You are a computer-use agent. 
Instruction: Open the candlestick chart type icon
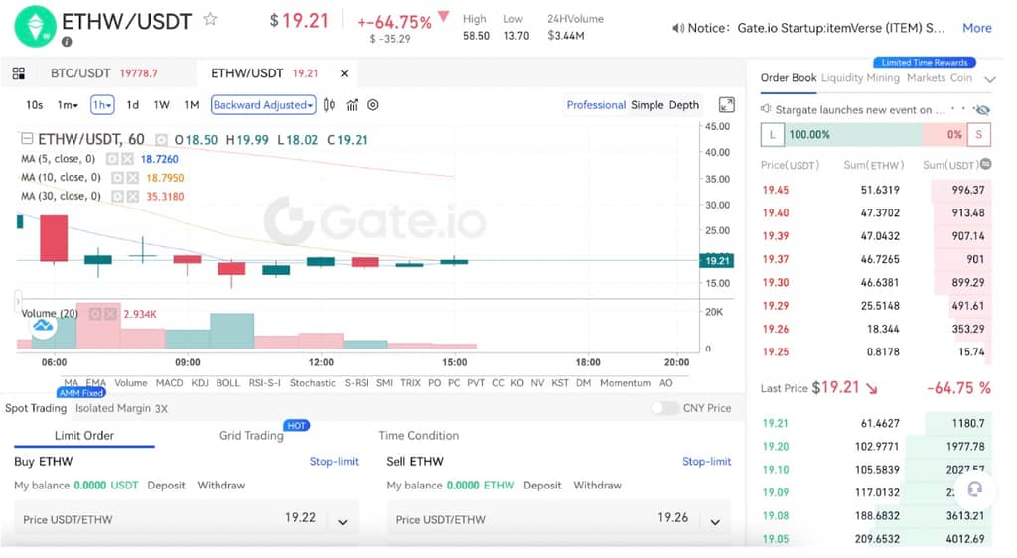330,105
